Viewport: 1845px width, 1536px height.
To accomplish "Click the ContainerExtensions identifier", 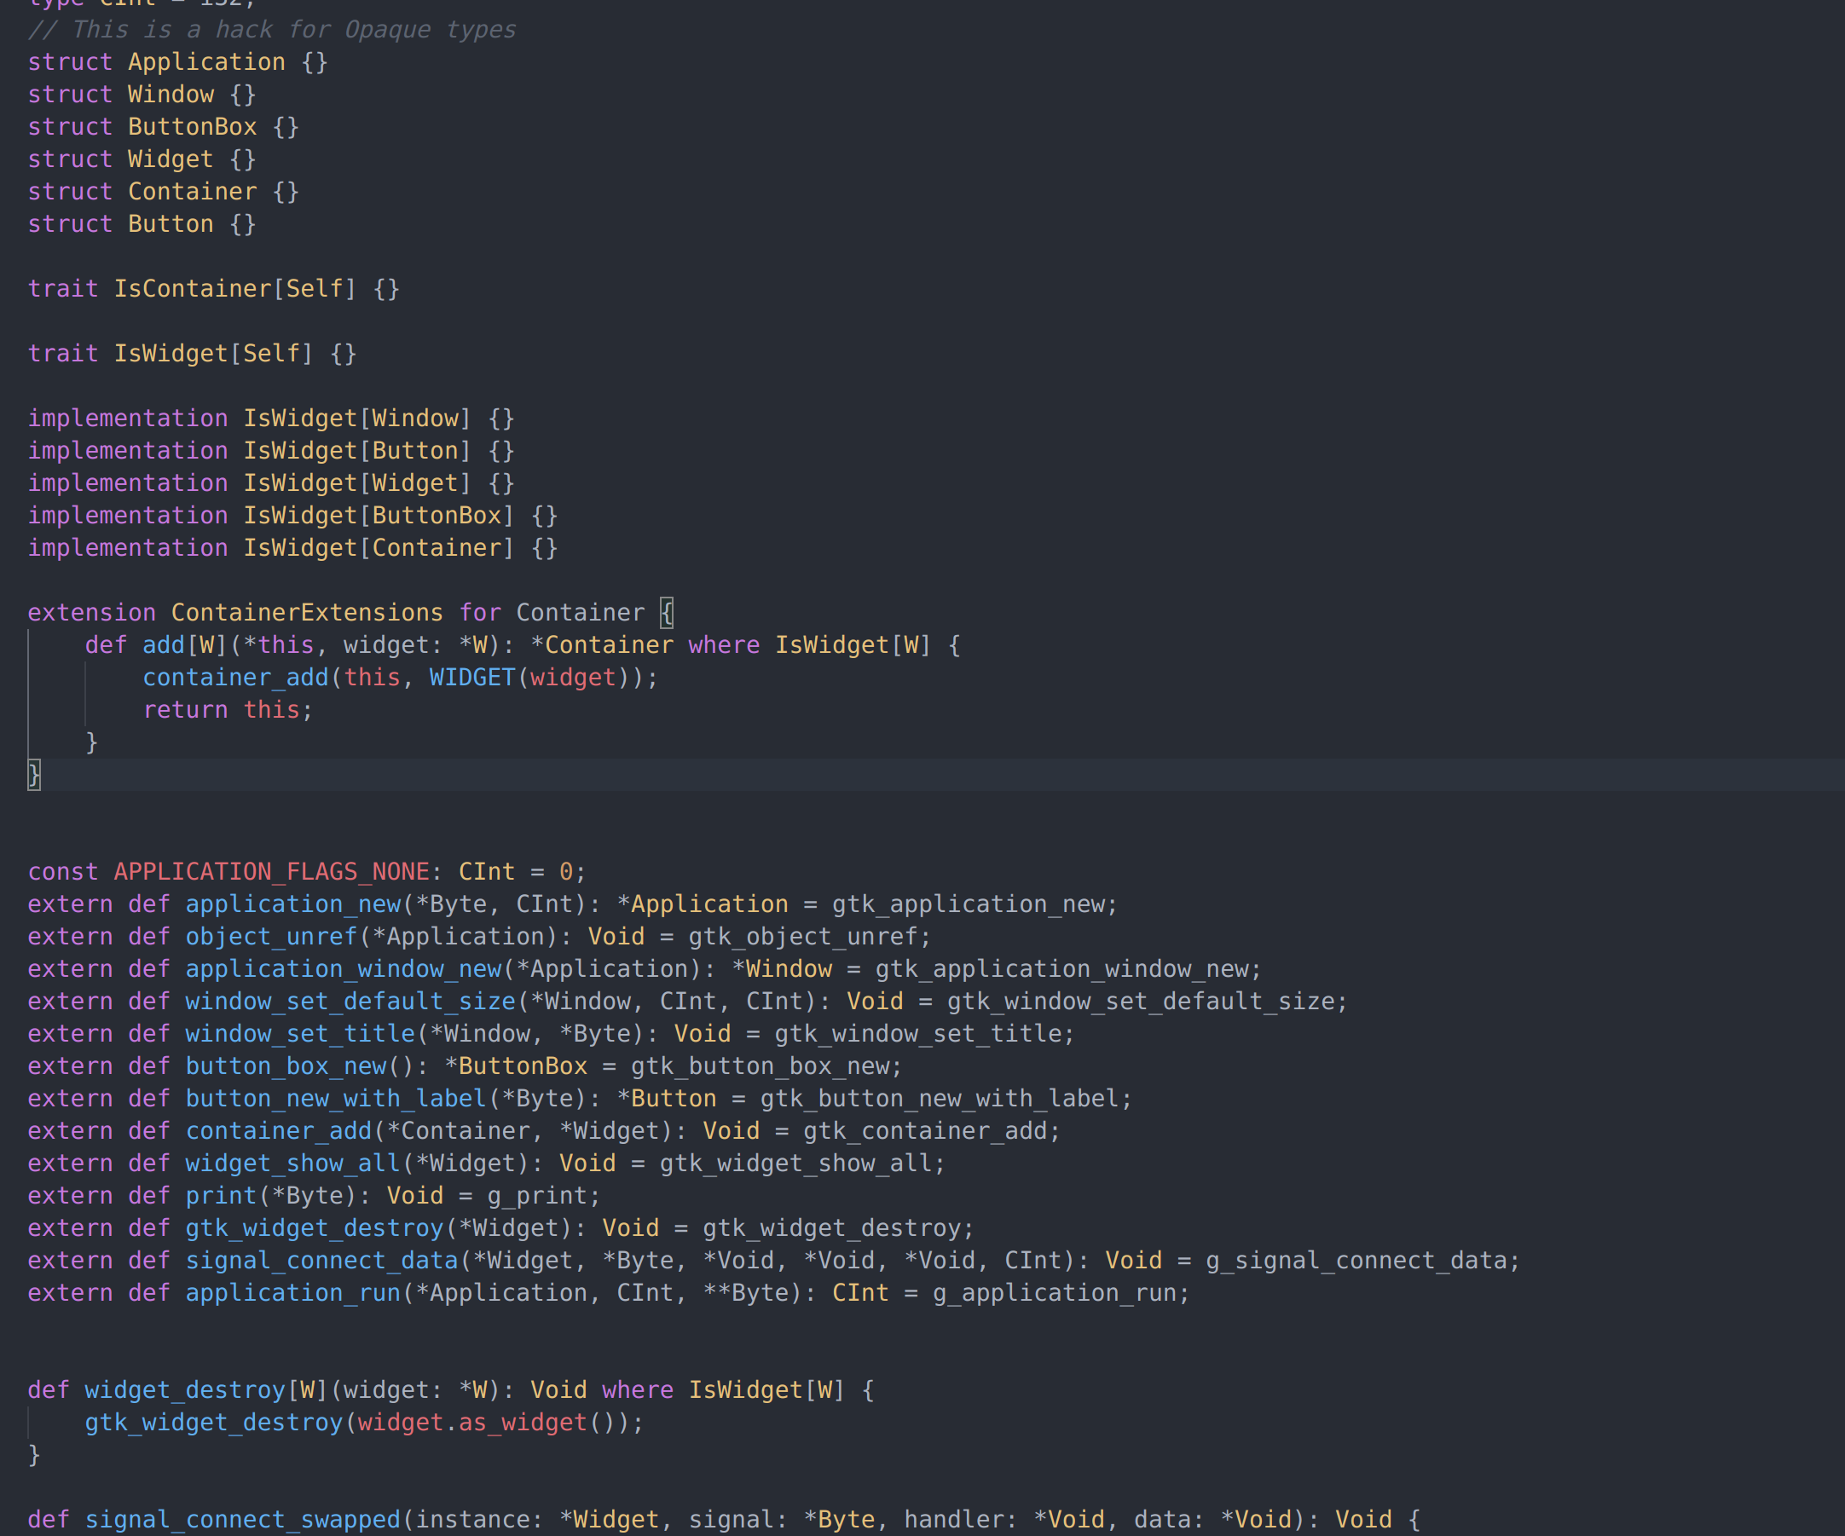I will tap(307, 613).
